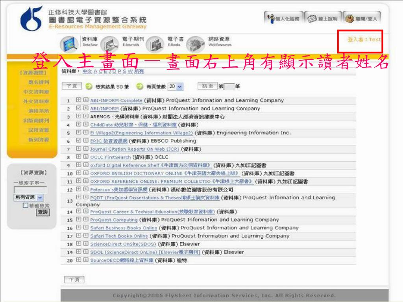The height and width of the screenshot is (302, 403).
Task: Click the 跳至 jump button
Action: (208, 86)
